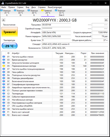The width and height of the screenshot is (110, 137).
Task: Go to previous disk with left arrow
Action: (x=4, y=20)
